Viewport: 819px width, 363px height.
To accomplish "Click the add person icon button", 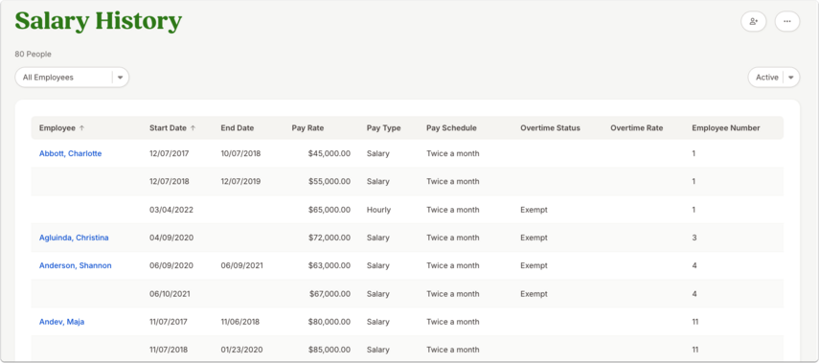I will click(753, 21).
